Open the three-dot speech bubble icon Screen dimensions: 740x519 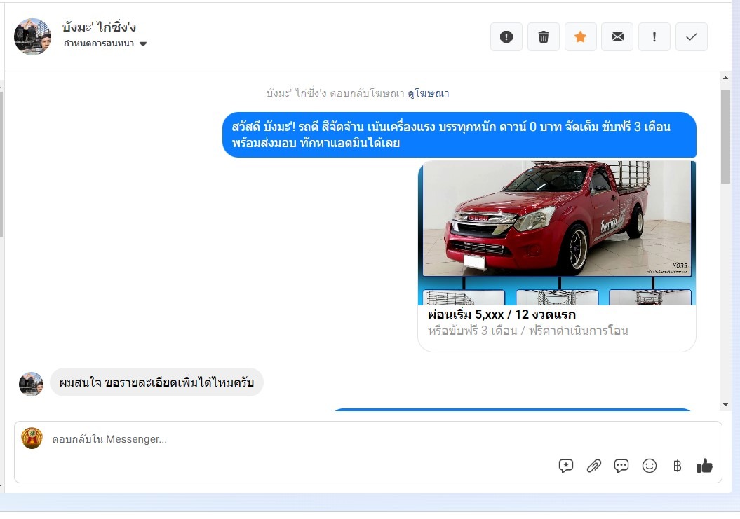pos(621,466)
